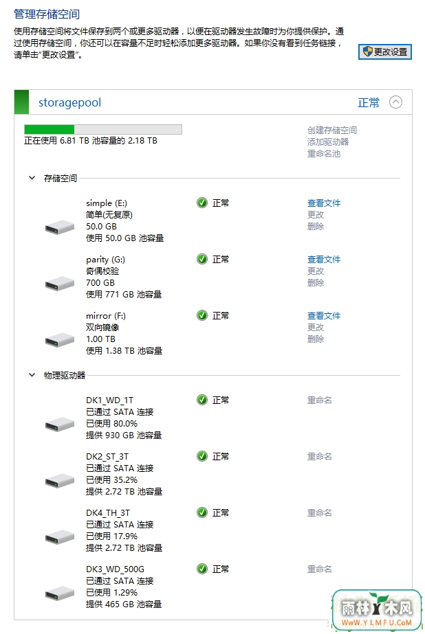Click the pool capacity usage bar

[x=103, y=129]
